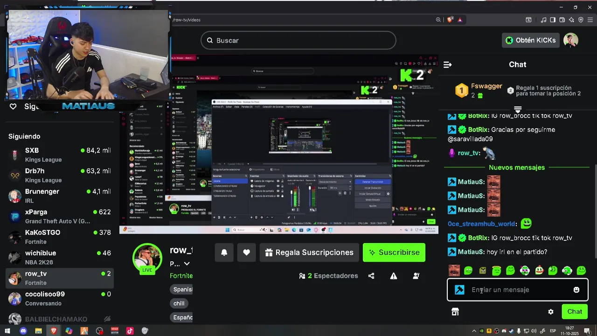Collapse the chat panel arrow icon
Image resolution: width=597 pixels, height=336 pixels.
pyautogui.click(x=448, y=65)
